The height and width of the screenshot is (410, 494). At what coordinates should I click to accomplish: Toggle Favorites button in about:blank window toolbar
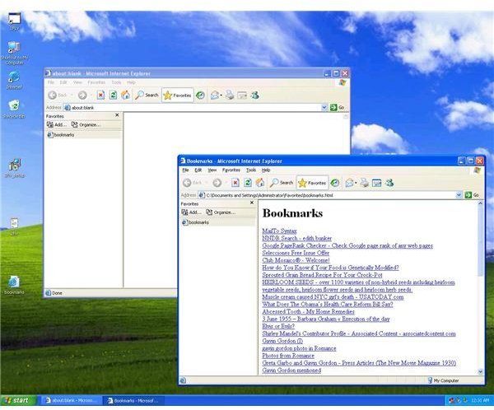tap(178, 96)
